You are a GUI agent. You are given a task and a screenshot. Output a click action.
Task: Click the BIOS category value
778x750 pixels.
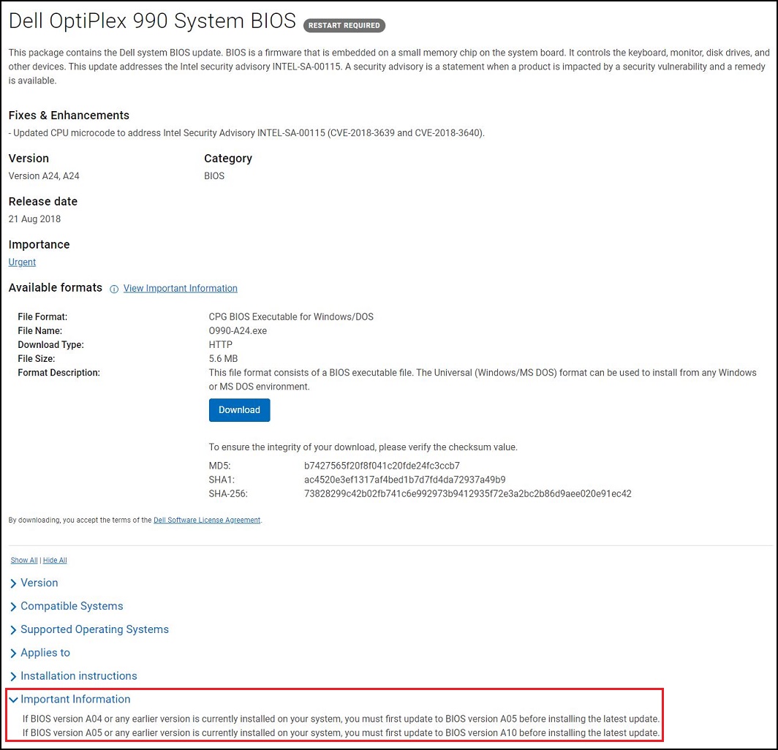(x=214, y=176)
